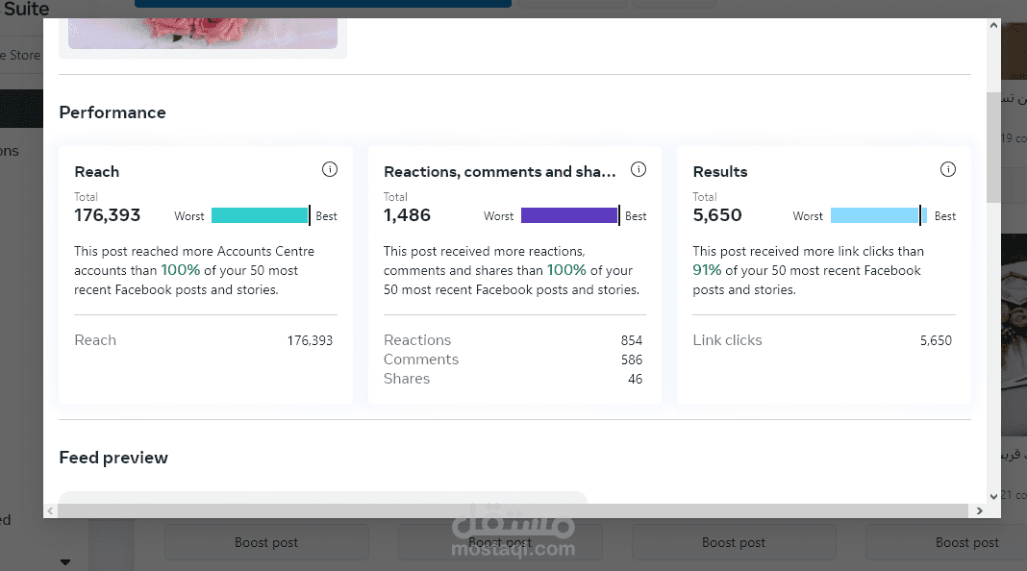Click the horizontal scrollbar right arrow

tap(979, 510)
